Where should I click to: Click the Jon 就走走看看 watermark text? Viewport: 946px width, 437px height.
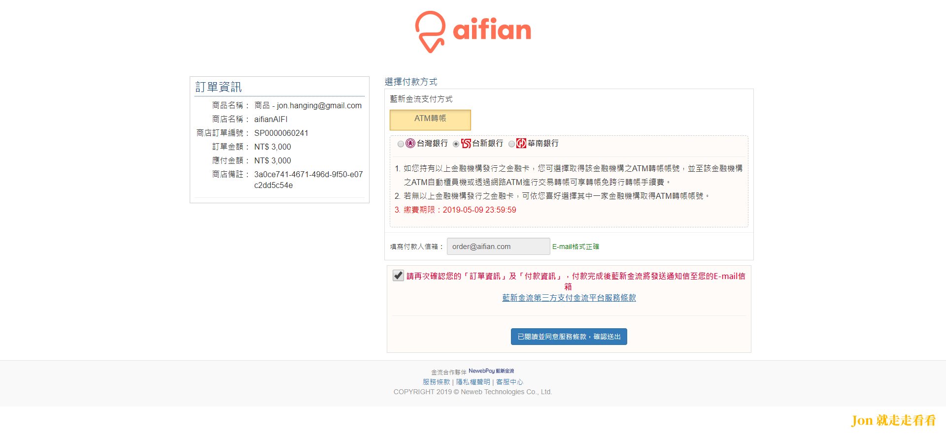893,420
